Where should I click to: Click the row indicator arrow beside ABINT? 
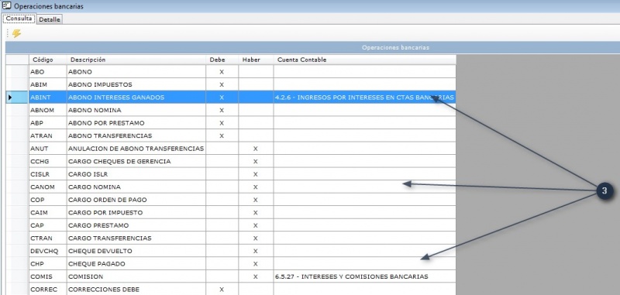[10, 97]
